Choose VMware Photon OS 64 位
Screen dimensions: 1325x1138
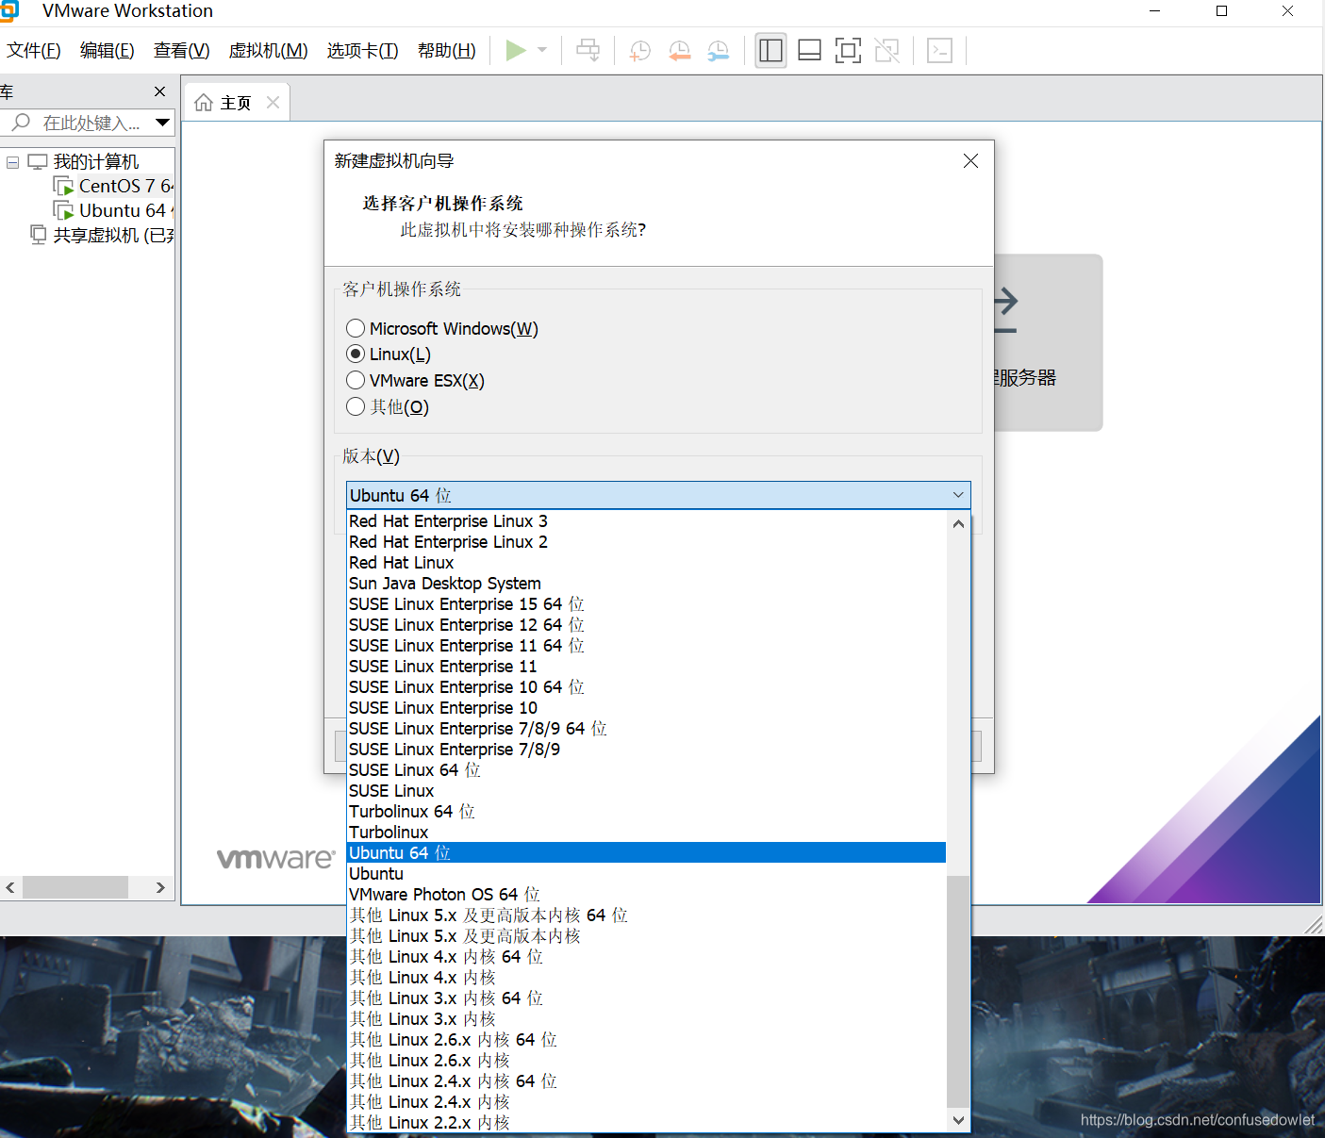(646, 895)
